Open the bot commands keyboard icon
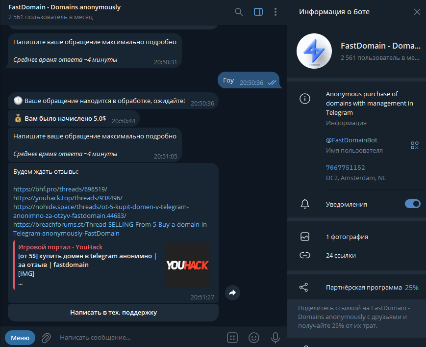426x347 pixels. 232,338
